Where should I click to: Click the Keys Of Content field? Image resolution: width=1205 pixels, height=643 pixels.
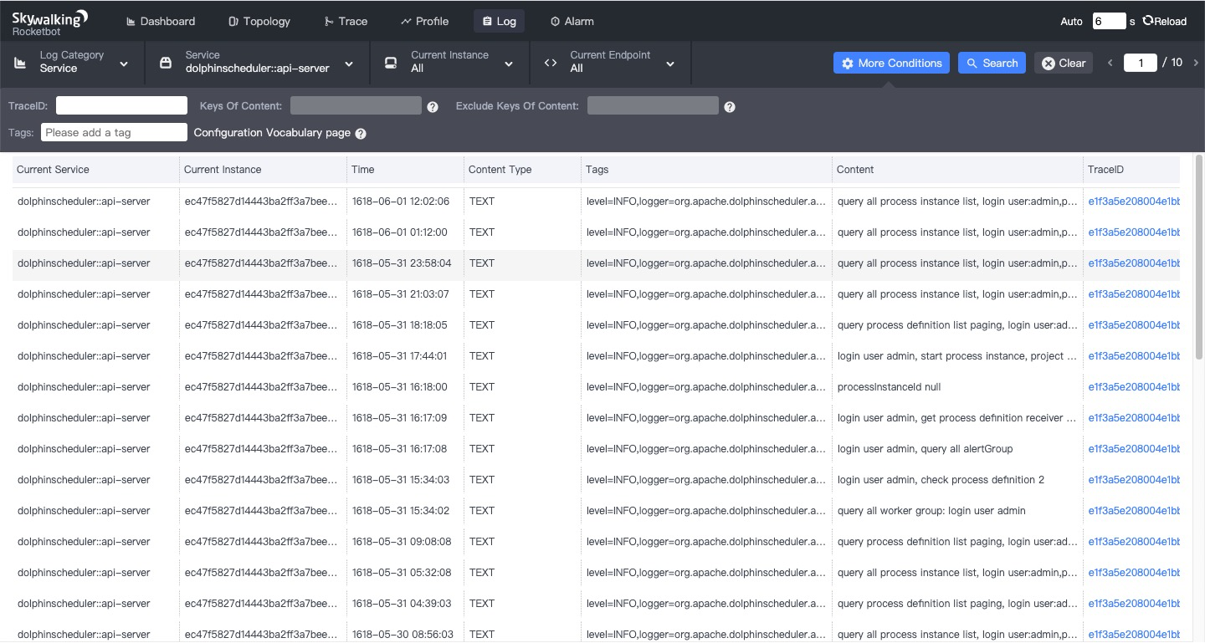[356, 105]
